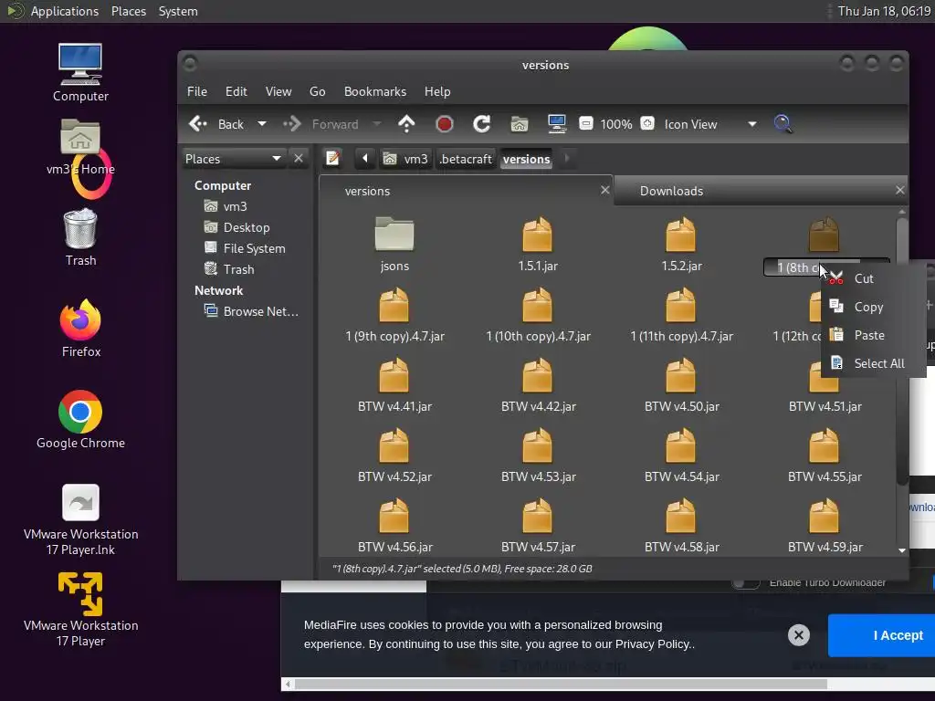Image resolution: width=935 pixels, height=701 pixels.
Task: Open the Places sidebar selector dropdown
Action: click(x=276, y=159)
